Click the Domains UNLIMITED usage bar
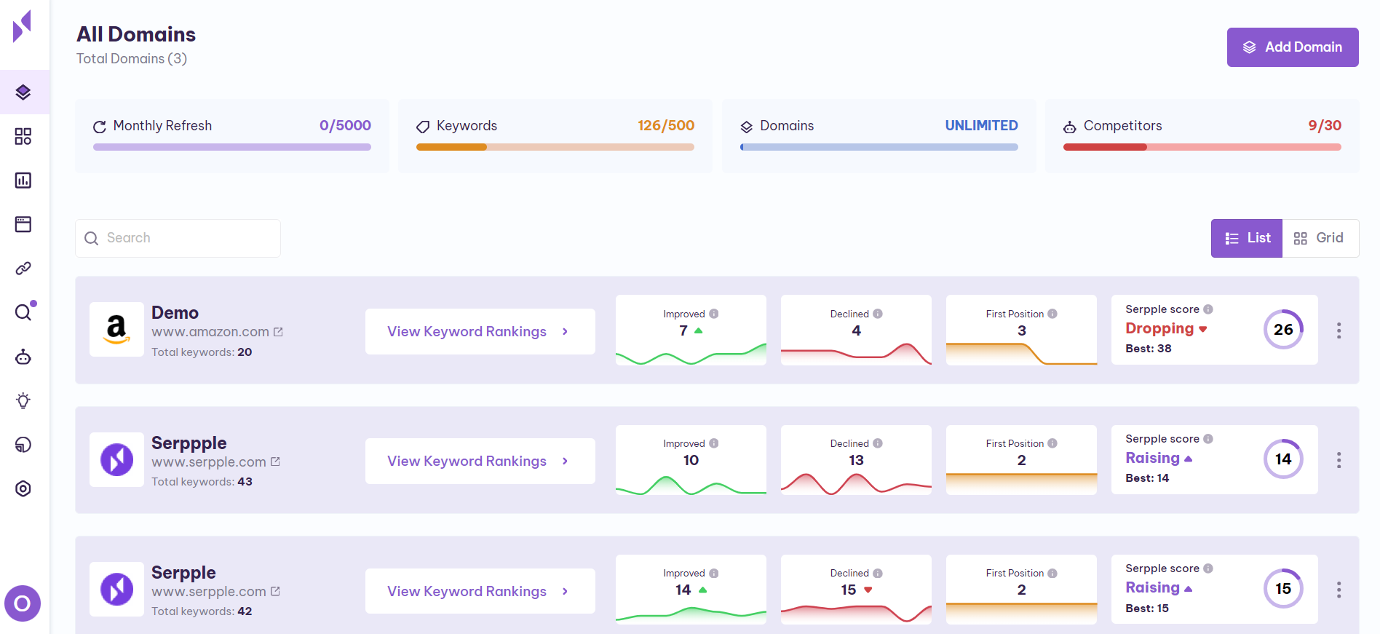Image resolution: width=1380 pixels, height=634 pixels. point(879,147)
